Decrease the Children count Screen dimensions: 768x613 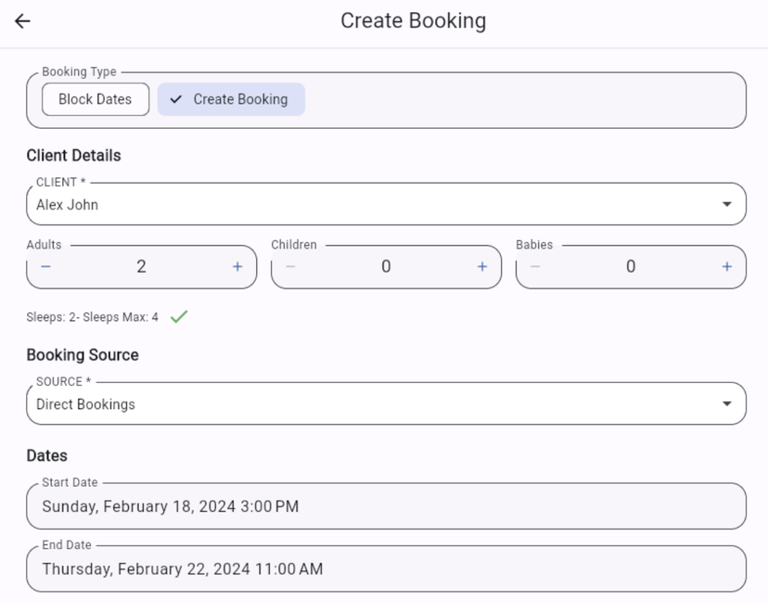(290, 267)
